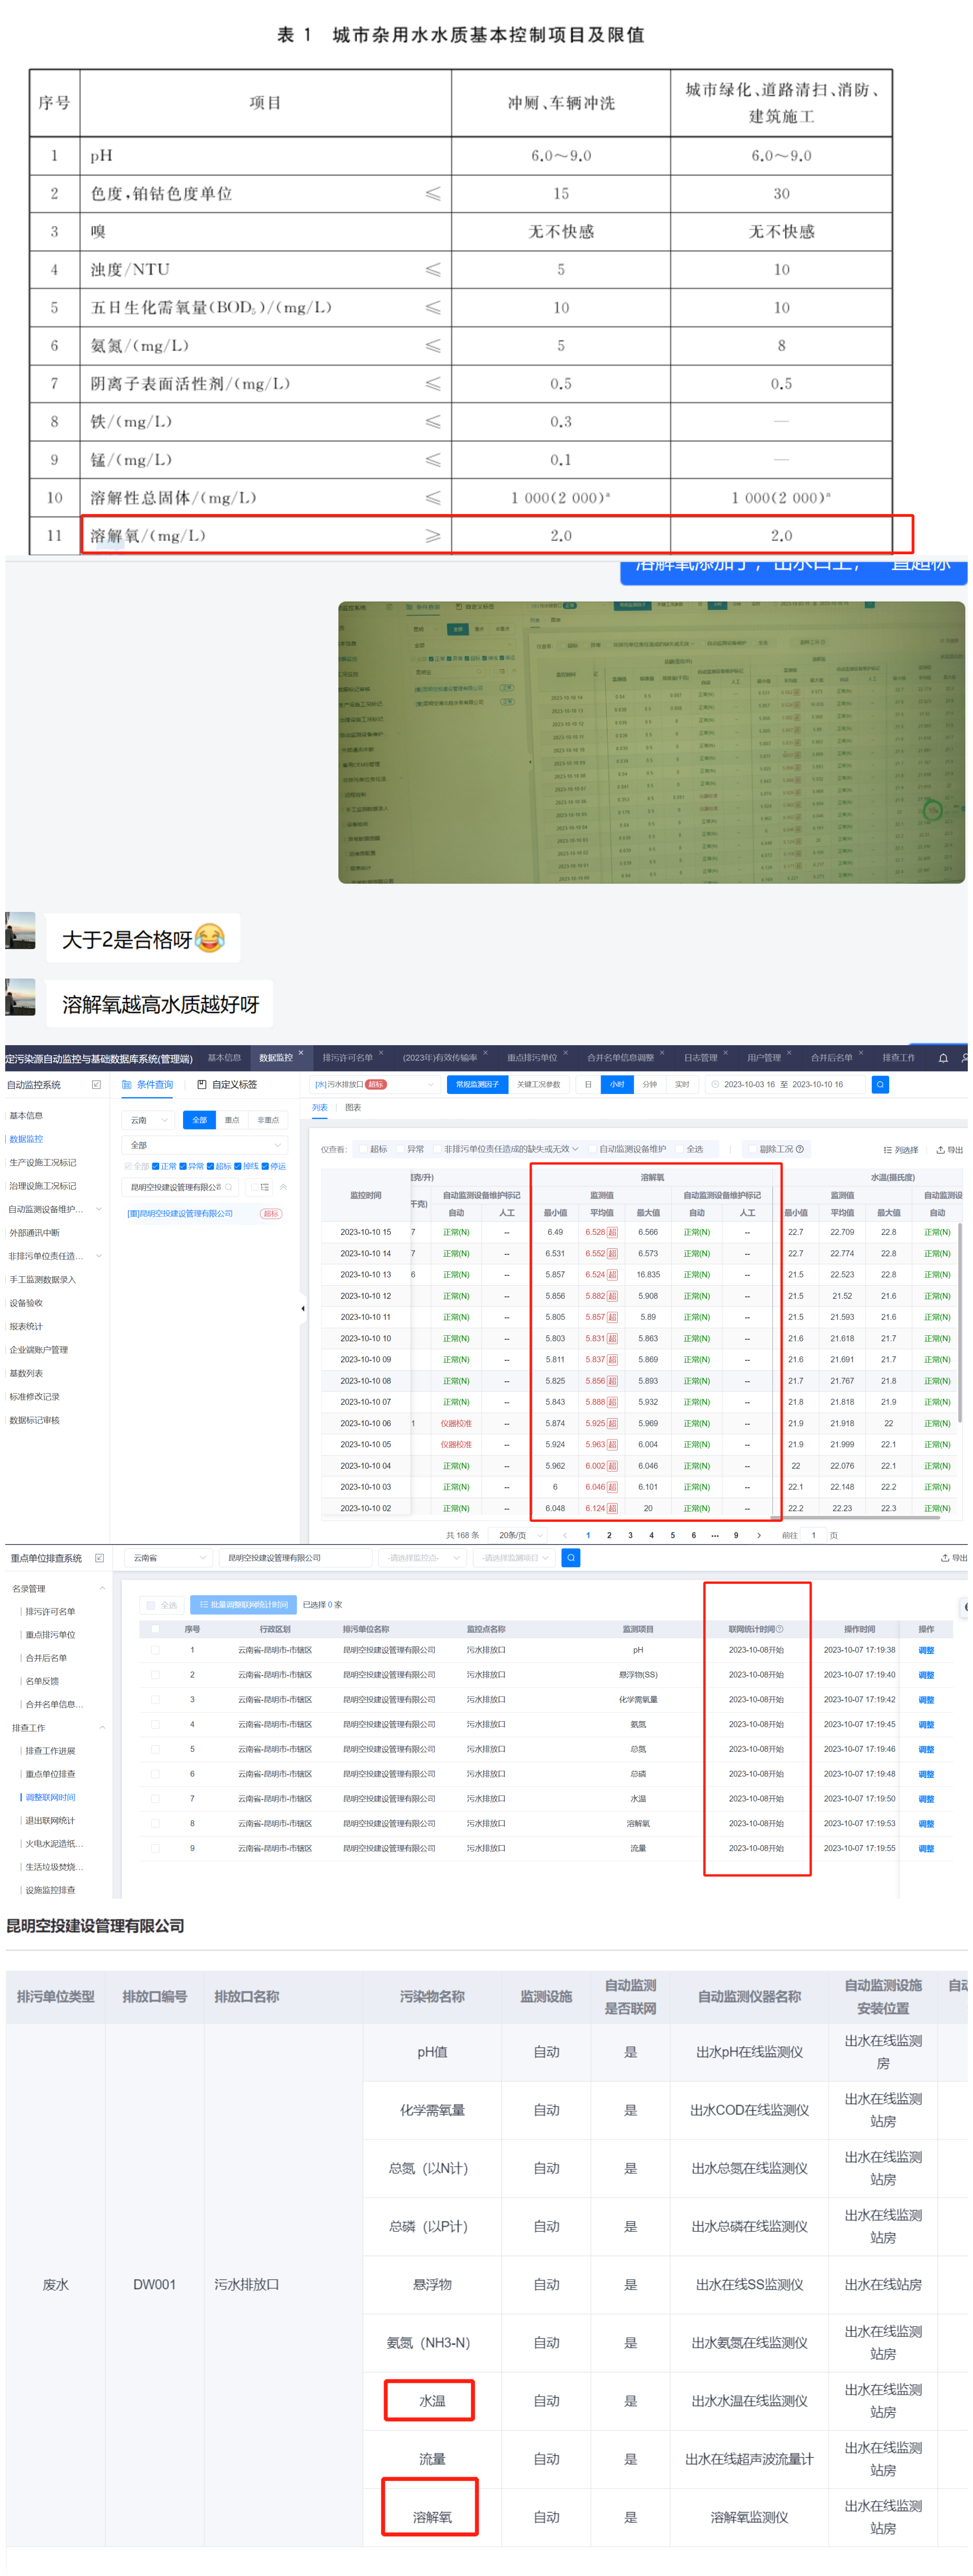Screen dimensions: 973x2576
Task: Close the 用户管理 tab
Action: (789, 1053)
